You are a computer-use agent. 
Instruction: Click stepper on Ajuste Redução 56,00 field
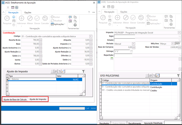pyautogui.click(x=91, y=52)
